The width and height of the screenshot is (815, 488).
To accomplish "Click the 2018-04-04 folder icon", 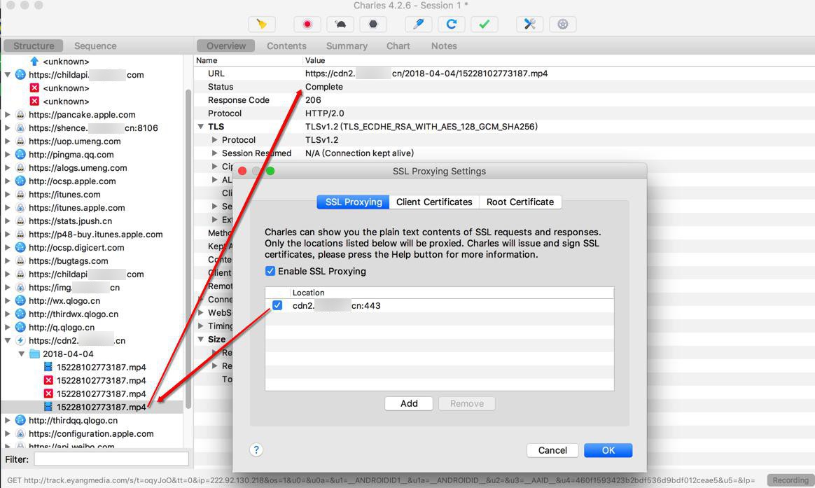I will pyautogui.click(x=35, y=354).
